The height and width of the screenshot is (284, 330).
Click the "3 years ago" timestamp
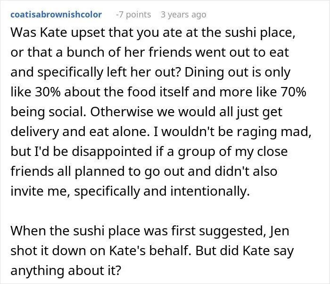(x=183, y=15)
